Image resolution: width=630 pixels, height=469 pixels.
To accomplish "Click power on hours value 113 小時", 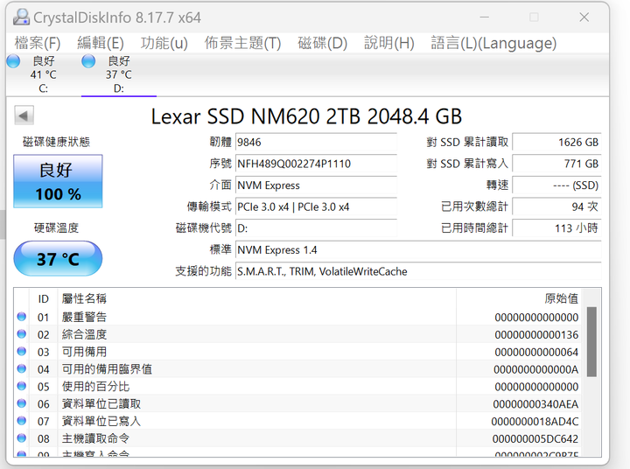I will click(x=556, y=228).
